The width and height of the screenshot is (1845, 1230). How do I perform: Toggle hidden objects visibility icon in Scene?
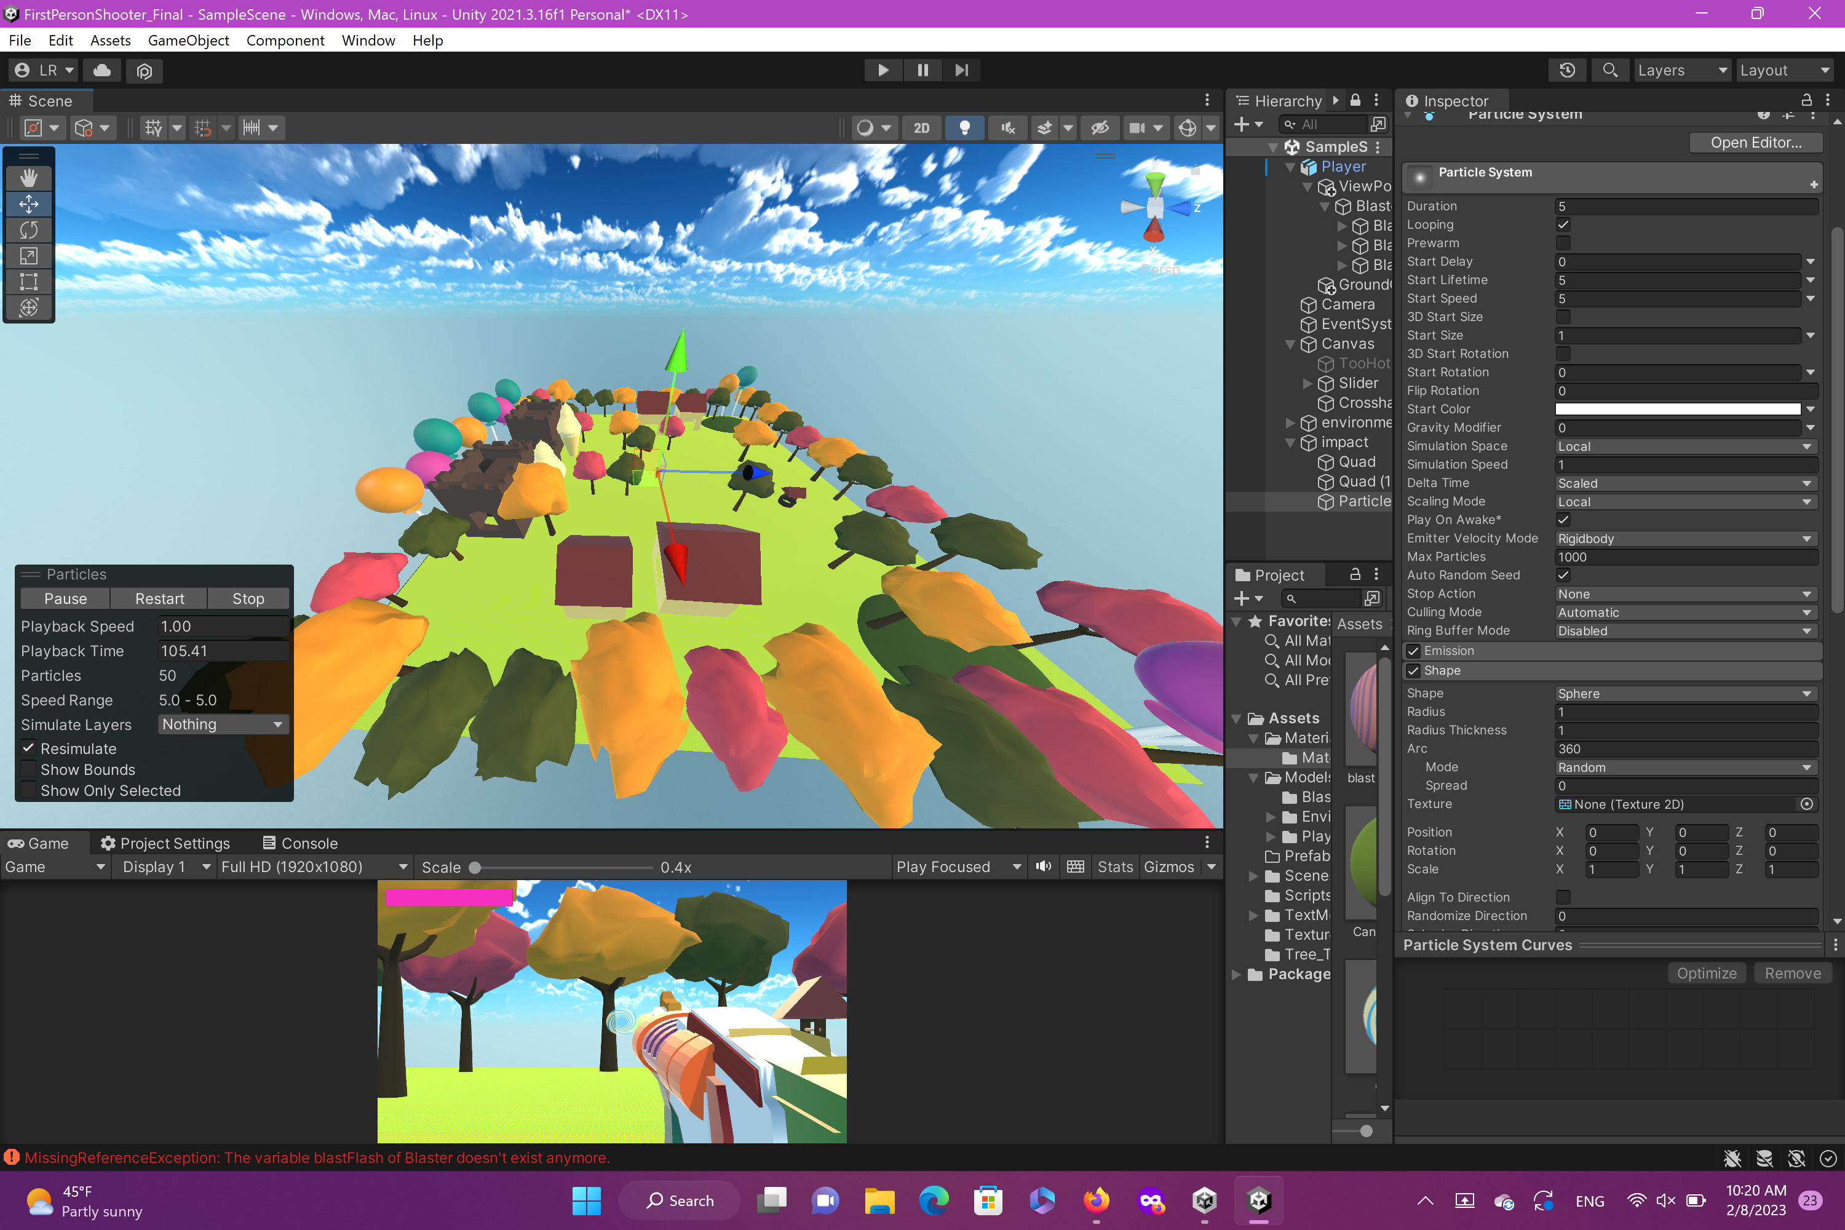pyautogui.click(x=1100, y=128)
